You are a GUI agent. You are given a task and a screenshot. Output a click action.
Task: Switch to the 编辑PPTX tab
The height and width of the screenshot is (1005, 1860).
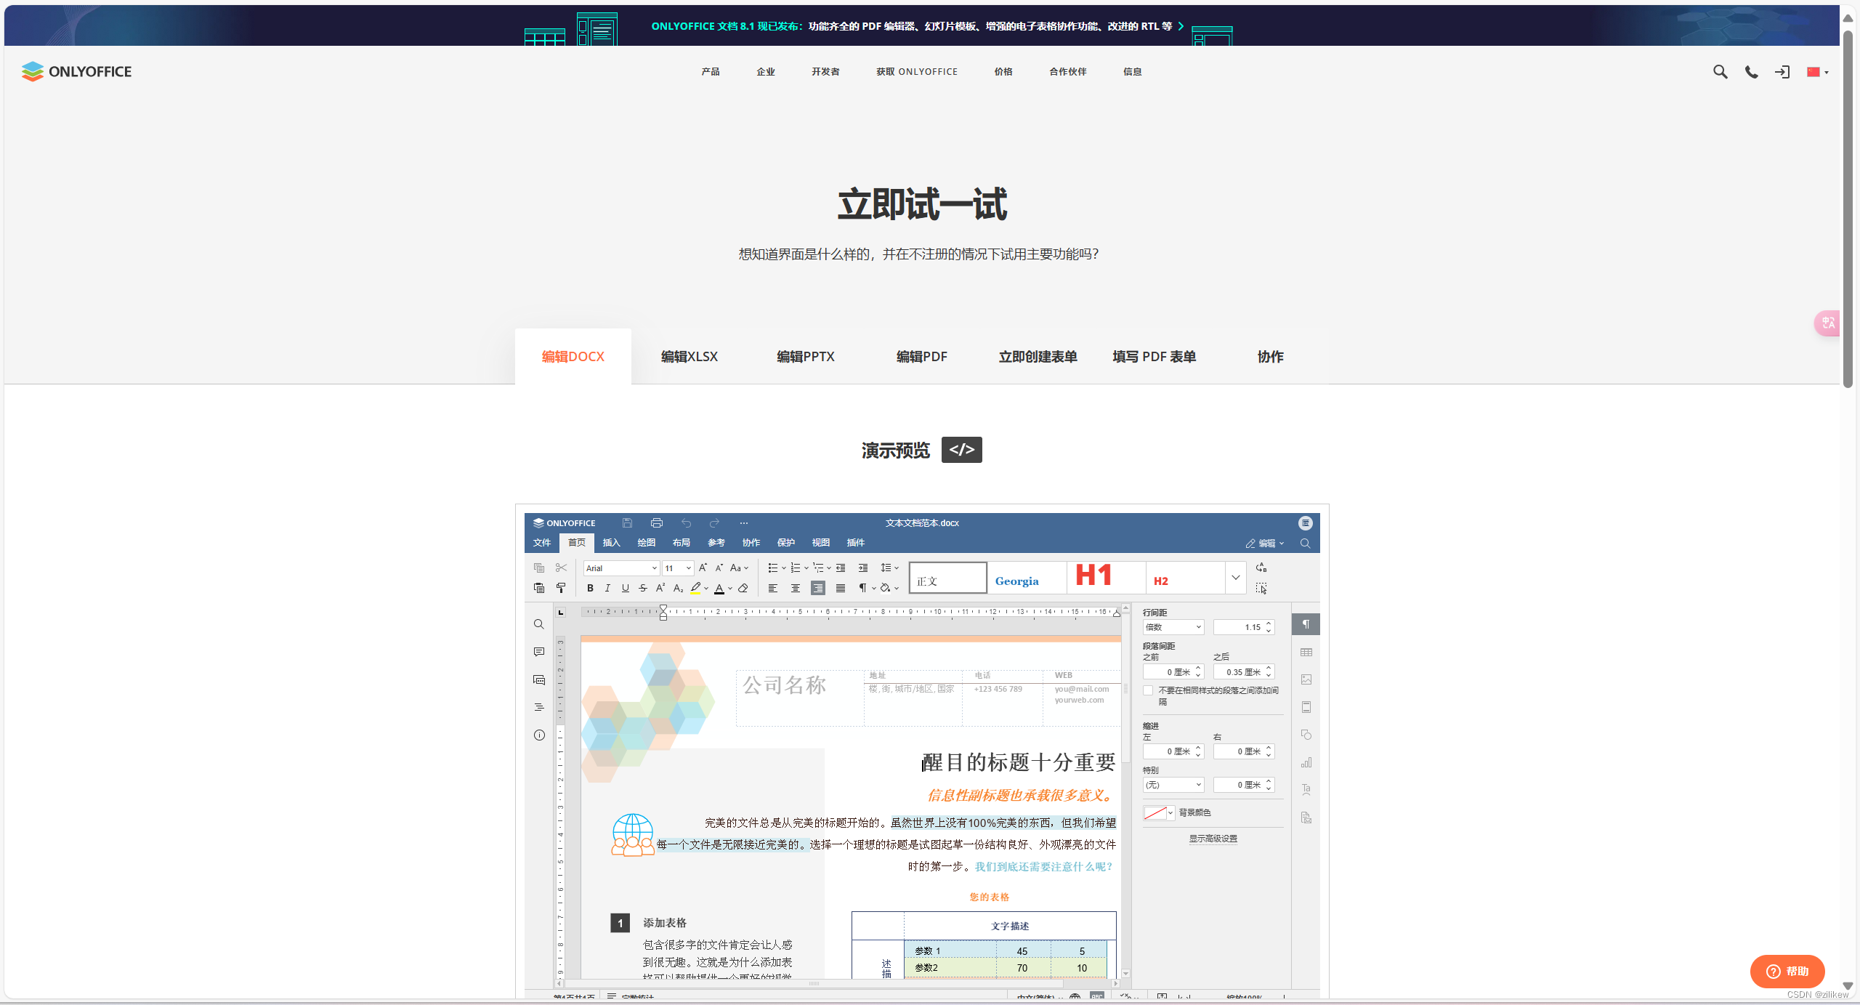[806, 357]
